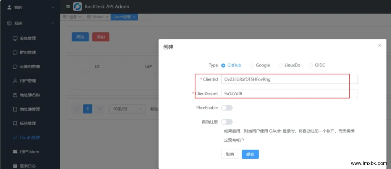Click the link icon for Oauth管理

[x=15, y=137]
